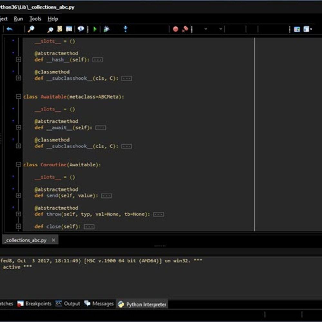This screenshot has width=322, height=322.
Task: Switch to the Output tab
Action: (x=68, y=304)
